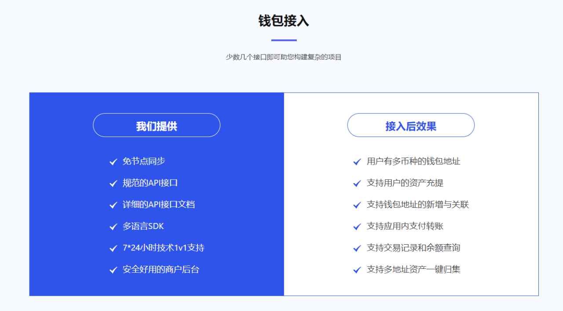563x311 pixels.
Task: Select the text 支持用户的资产充提
Action: tap(405, 183)
